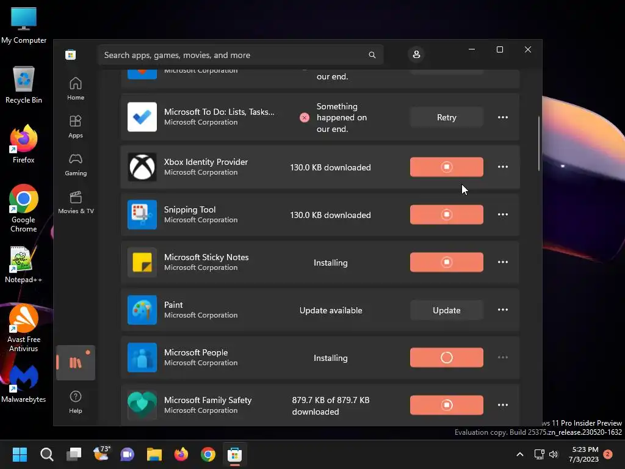The image size is (625, 469).
Task: Stop Microsoft Family Safety download
Action: (x=446, y=405)
